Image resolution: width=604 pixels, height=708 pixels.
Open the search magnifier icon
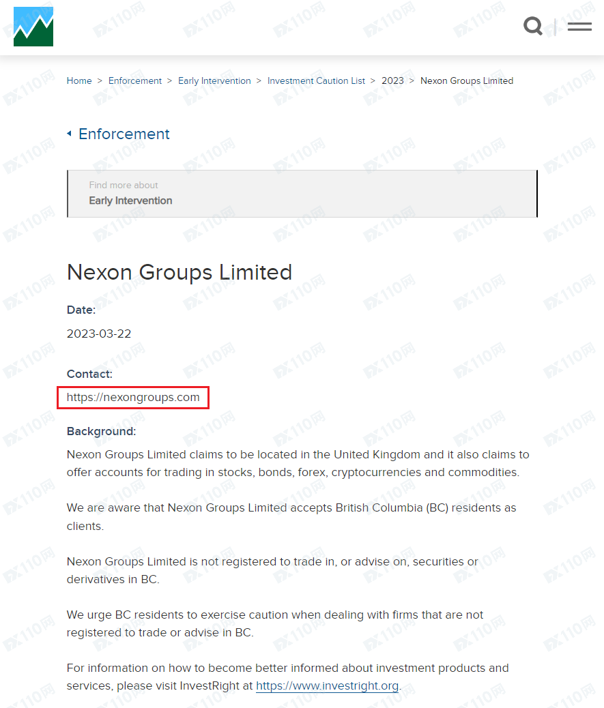[x=533, y=27]
